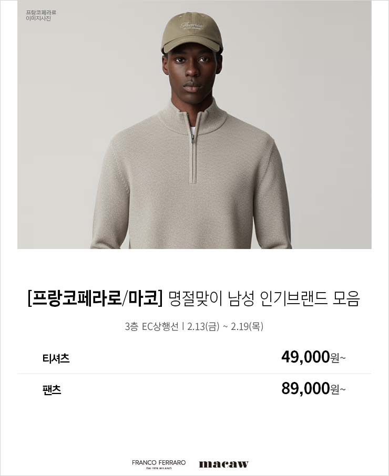
Task: Click the zipper pull on the sweater
Action: click(193, 138)
